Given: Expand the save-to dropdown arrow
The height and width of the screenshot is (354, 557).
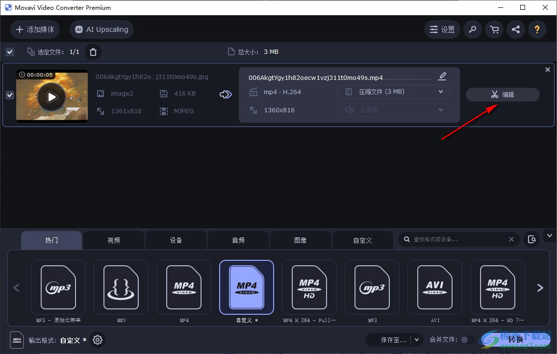Looking at the screenshot, I should point(417,340).
